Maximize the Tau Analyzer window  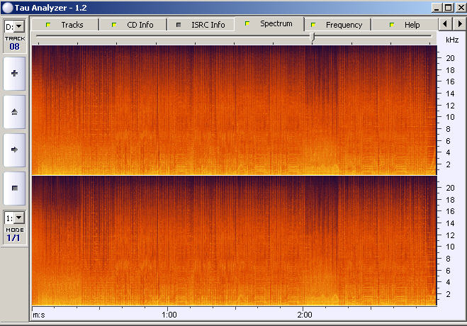tap(448, 7)
